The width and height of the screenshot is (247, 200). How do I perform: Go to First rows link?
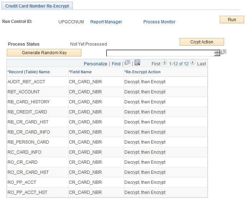tap(156, 64)
